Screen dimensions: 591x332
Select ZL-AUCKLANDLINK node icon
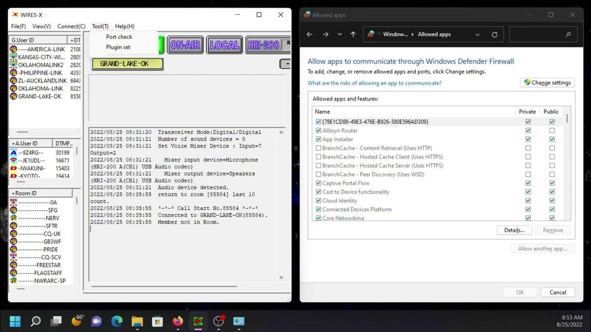tap(13, 81)
